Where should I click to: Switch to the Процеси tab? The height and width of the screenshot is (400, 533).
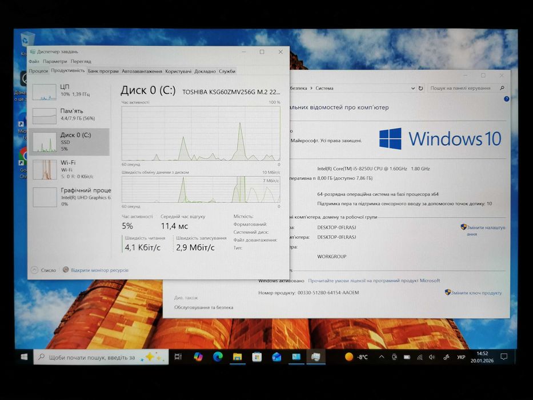(x=38, y=71)
